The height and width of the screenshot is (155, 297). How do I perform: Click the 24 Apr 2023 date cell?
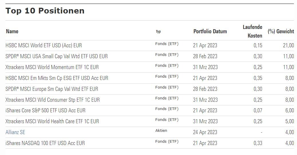point(205,132)
